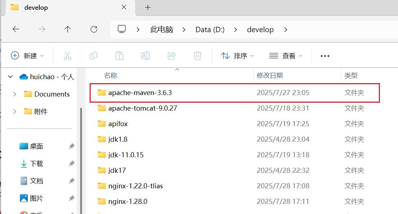This screenshot has height=214, width=398.
Task: Click the folder icon of jdk17
Action: coord(101,170)
